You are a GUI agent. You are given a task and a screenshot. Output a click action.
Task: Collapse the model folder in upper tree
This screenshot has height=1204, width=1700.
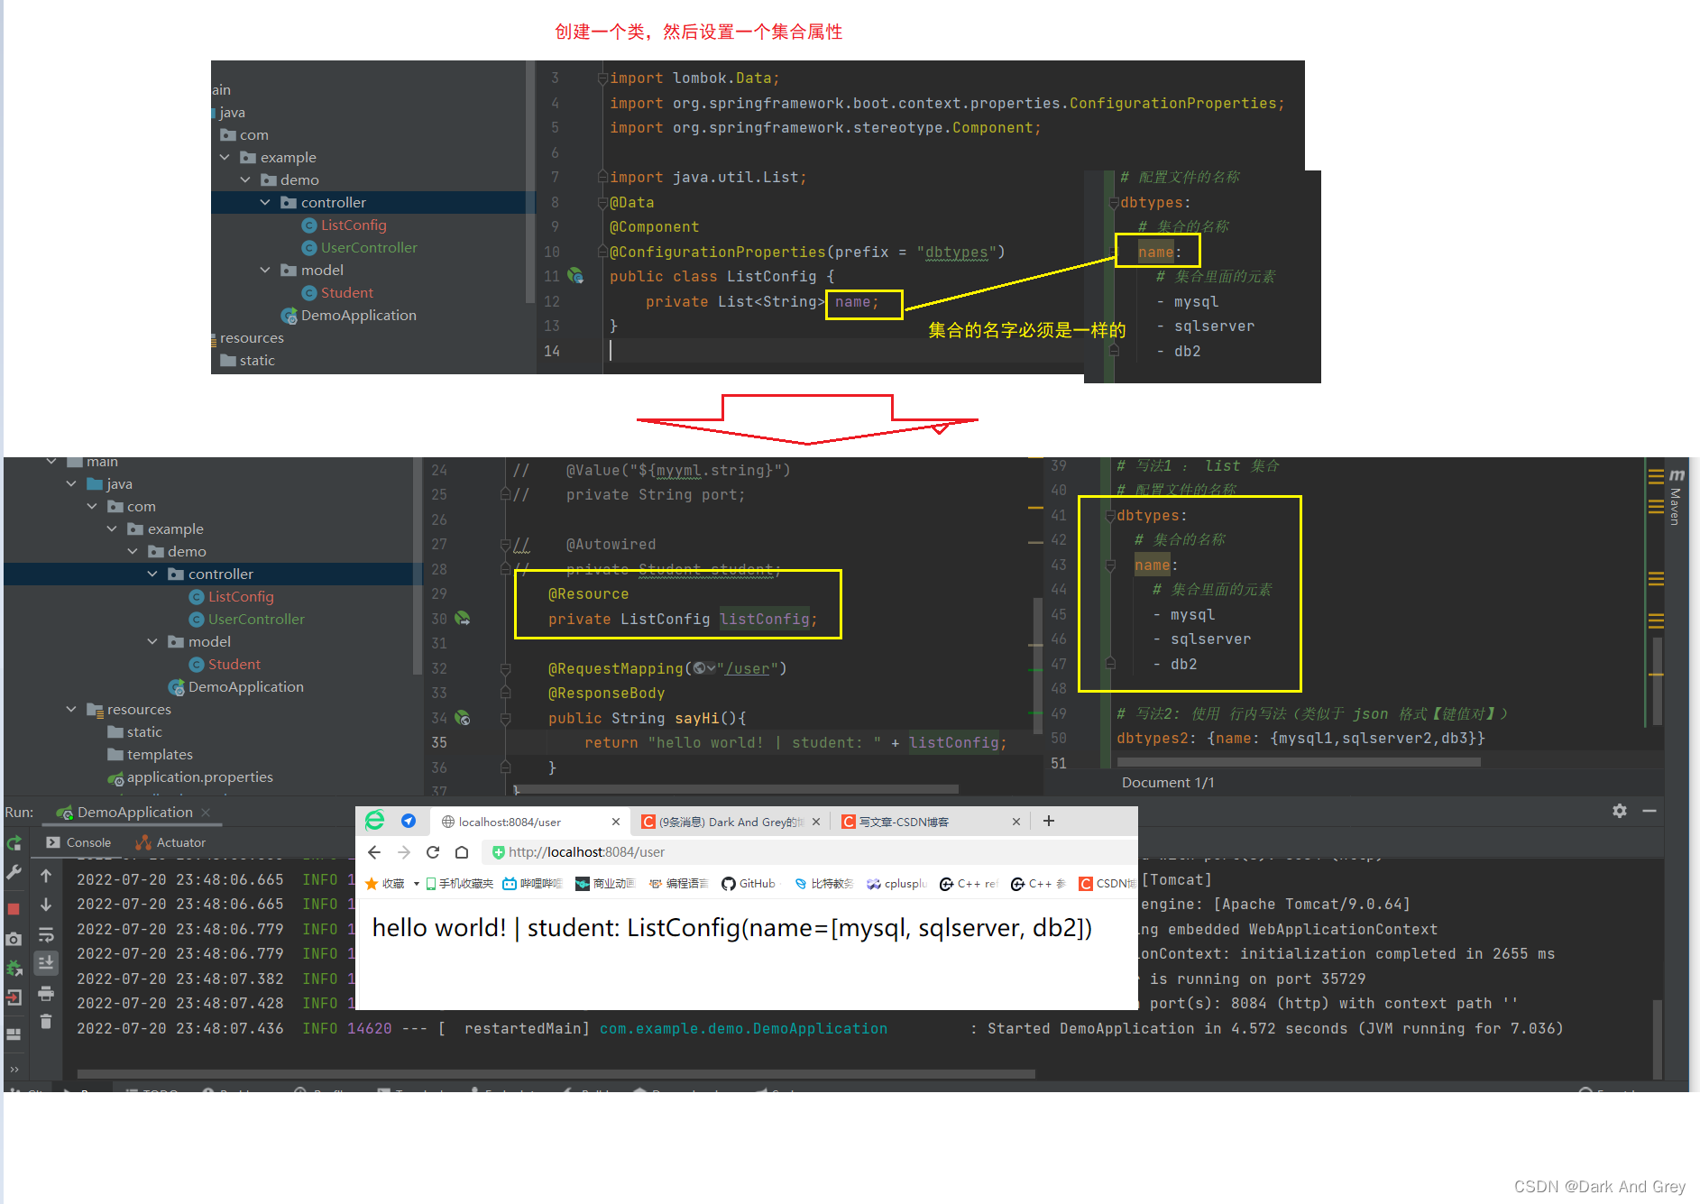(265, 271)
